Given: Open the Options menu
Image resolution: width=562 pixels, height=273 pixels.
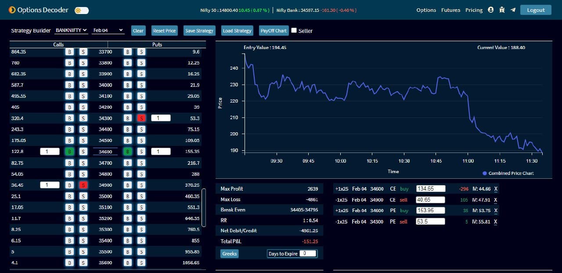Looking at the screenshot, I should (426, 10).
